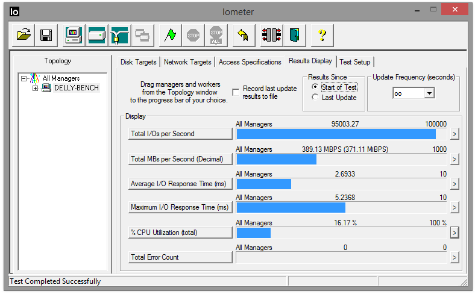
Task: Exit Iometer door icon
Action: pyautogui.click(x=294, y=35)
